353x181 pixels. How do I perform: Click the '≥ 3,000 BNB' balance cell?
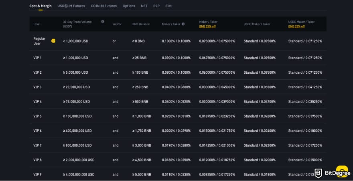point(142,145)
